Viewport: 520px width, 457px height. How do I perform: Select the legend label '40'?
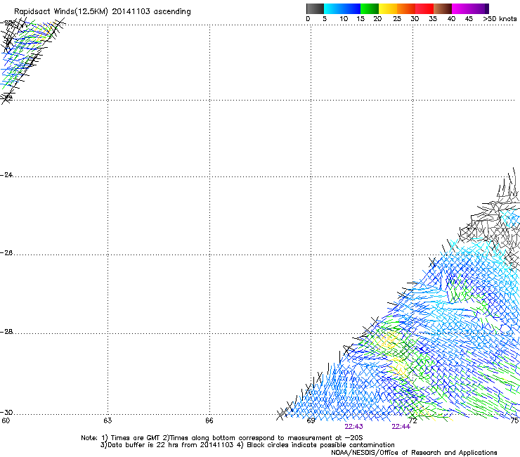(x=451, y=19)
